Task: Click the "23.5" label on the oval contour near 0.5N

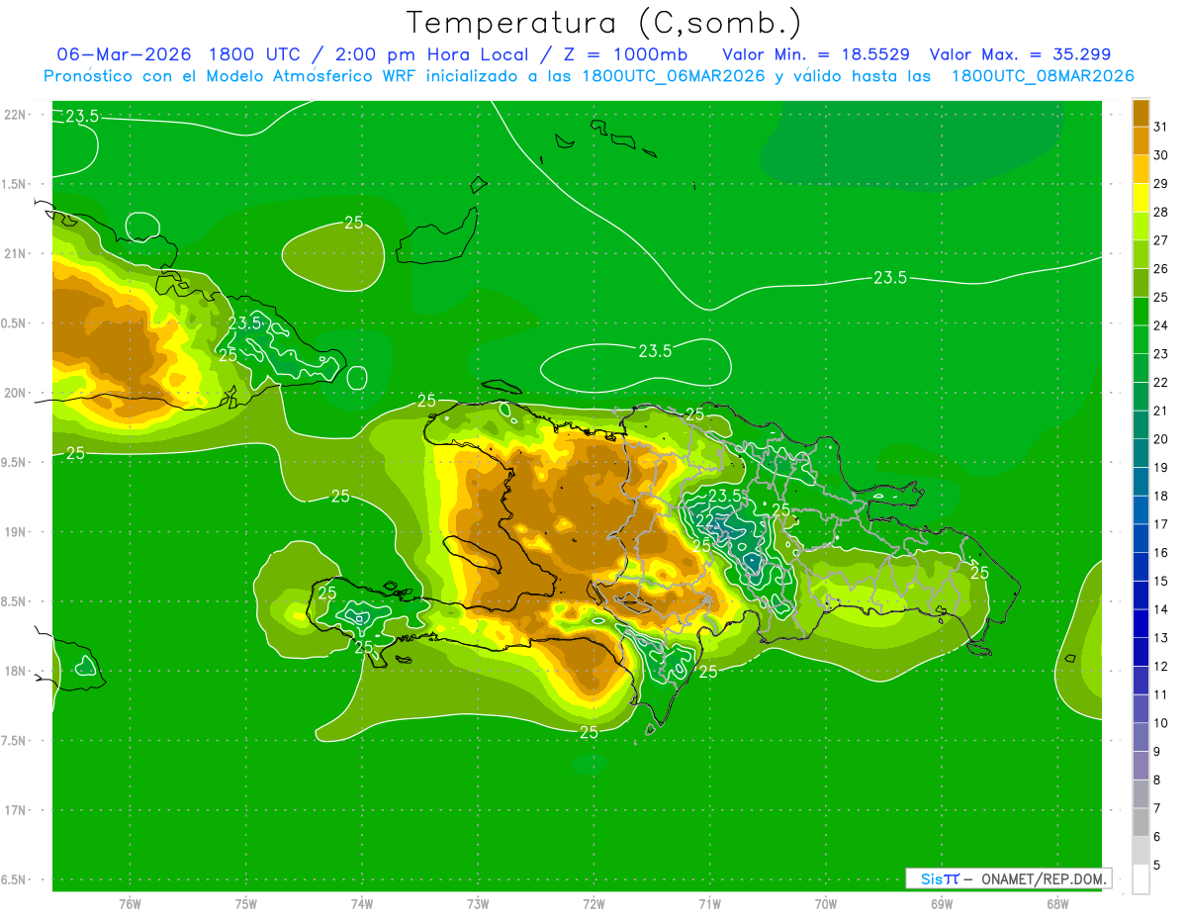Action: point(655,350)
